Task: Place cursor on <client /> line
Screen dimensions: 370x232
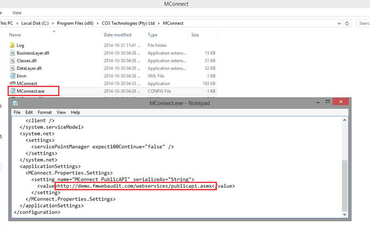Action: click(40, 121)
